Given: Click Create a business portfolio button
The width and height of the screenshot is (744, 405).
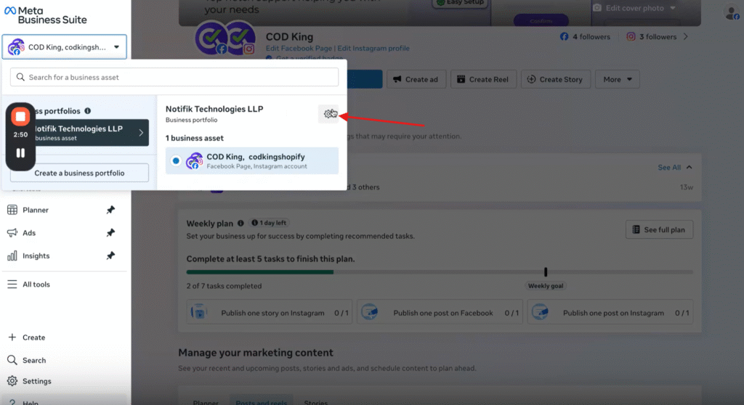Looking at the screenshot, I should click(x=79, y=173).
